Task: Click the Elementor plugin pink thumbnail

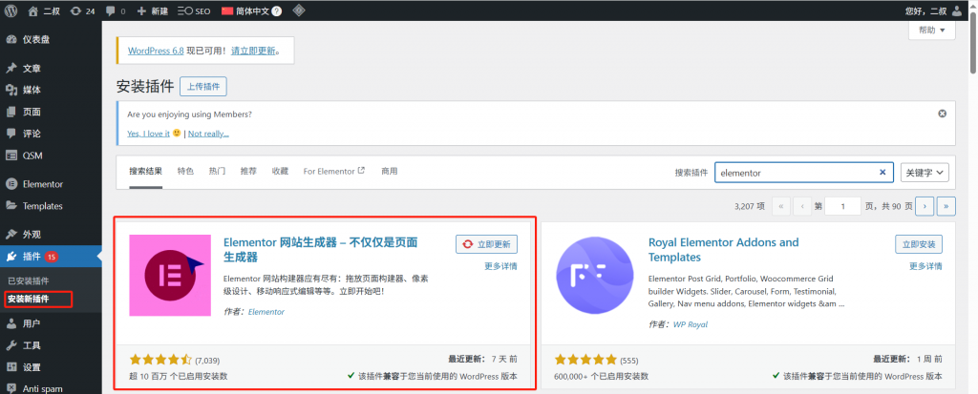Action: tap(170, 275)
